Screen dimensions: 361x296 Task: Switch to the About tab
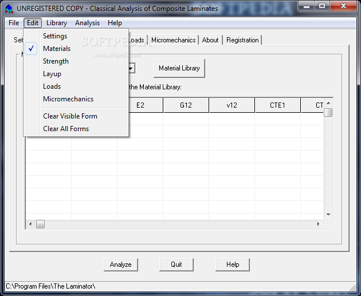click(x=210, y=40)
